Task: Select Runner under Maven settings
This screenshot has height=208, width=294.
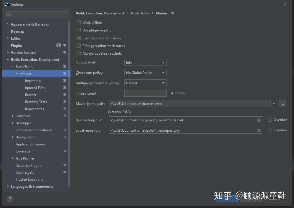Action: coord(30,95)
